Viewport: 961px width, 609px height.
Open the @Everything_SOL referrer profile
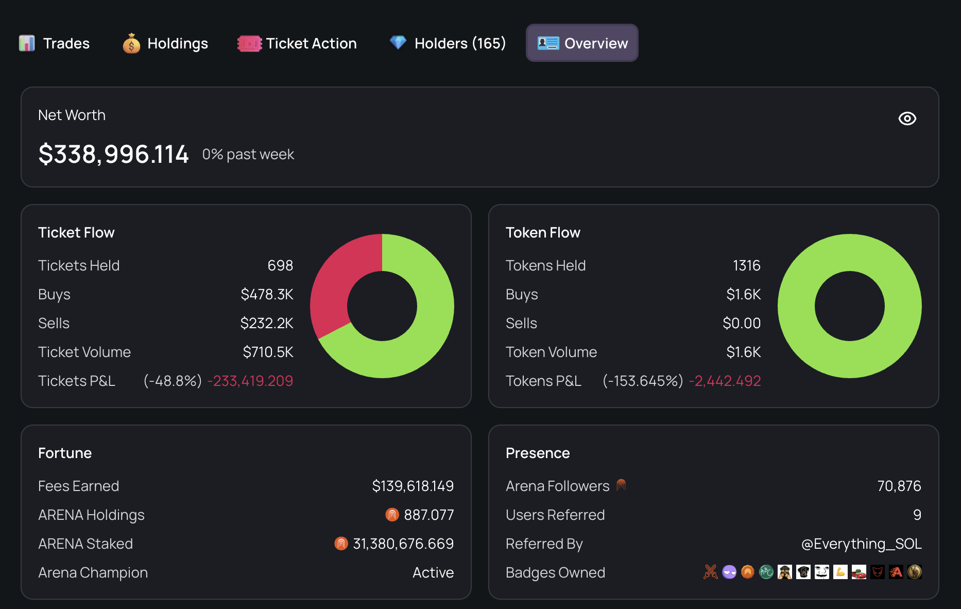coord(861,544)
